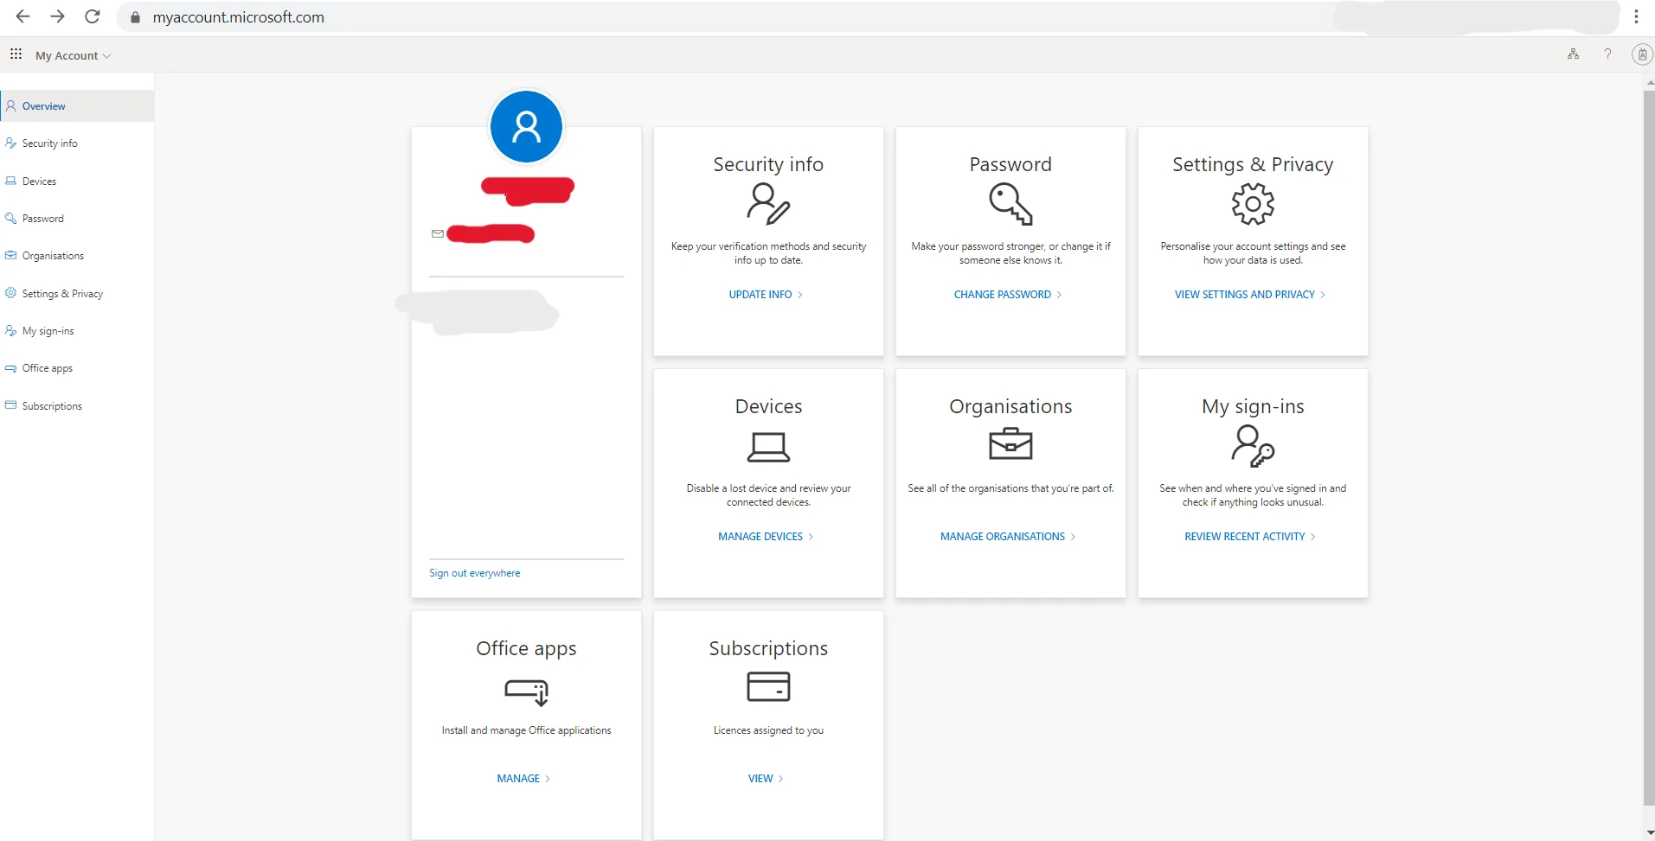Click VIEW SETTINGS AND PRIVACY link
1655x841 pixels.
click(1250, 295)
